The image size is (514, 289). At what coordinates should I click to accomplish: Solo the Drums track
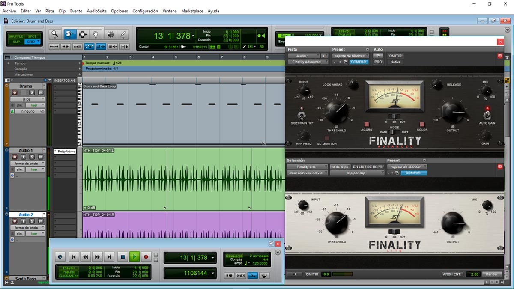[x=33, y=92]
